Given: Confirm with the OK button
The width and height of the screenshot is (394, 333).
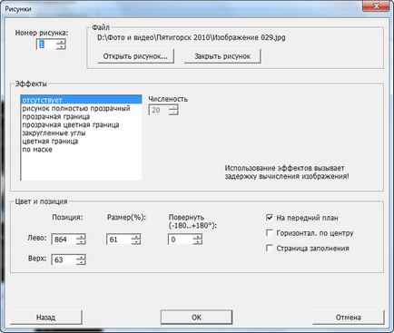Looking at the screenshot, I should click(196, 318).
